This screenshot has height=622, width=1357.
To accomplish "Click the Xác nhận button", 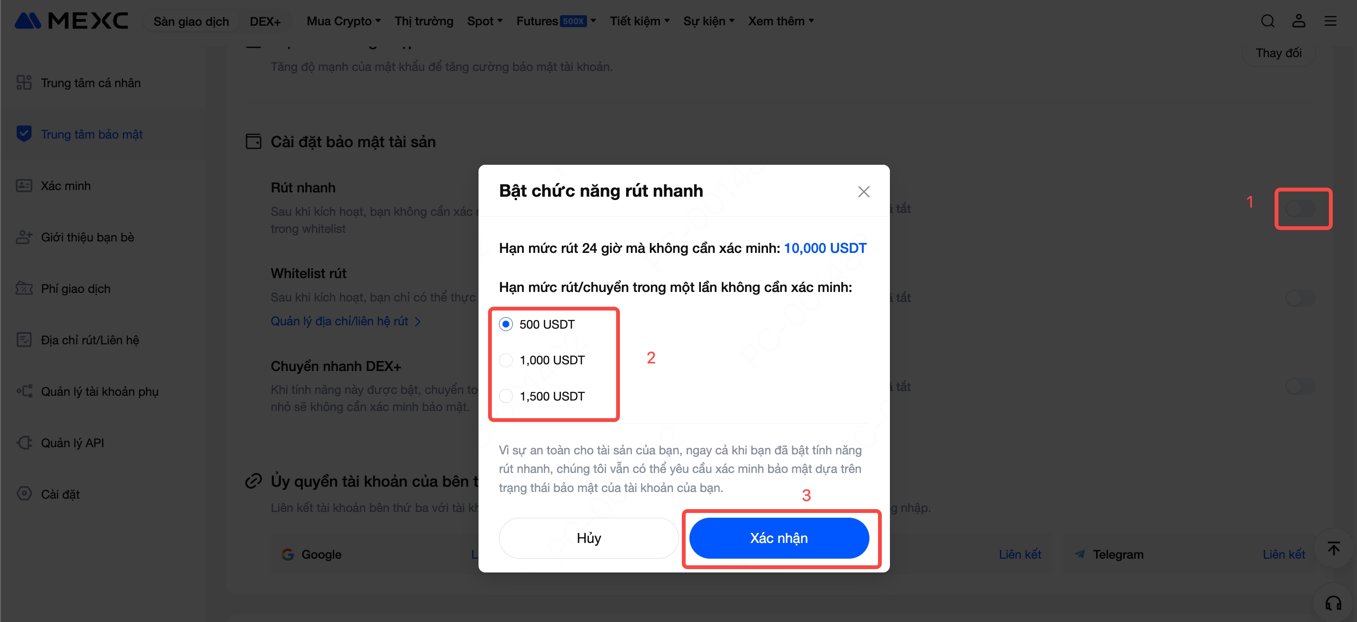I will tap(778, 538).
